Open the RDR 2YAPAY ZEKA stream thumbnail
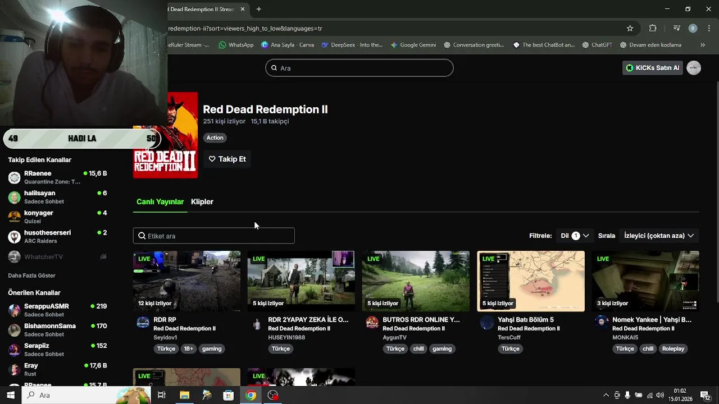The height and width of the screenshot is (404, 719). click(301, 281)
